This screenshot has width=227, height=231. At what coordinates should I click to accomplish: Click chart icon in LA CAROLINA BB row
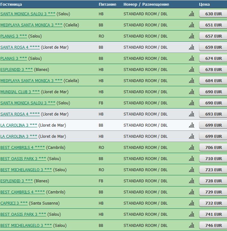coord(191,125)
